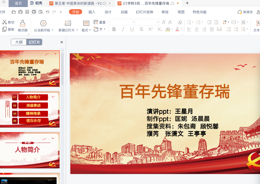Toggle italic formatting
The image size is (260, 184).
click(x=123, y=29)
